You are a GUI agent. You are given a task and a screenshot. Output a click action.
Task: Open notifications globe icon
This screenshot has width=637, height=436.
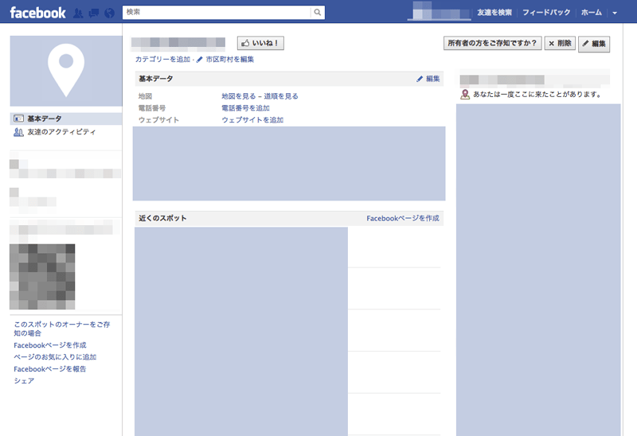[x=109, y=14]
